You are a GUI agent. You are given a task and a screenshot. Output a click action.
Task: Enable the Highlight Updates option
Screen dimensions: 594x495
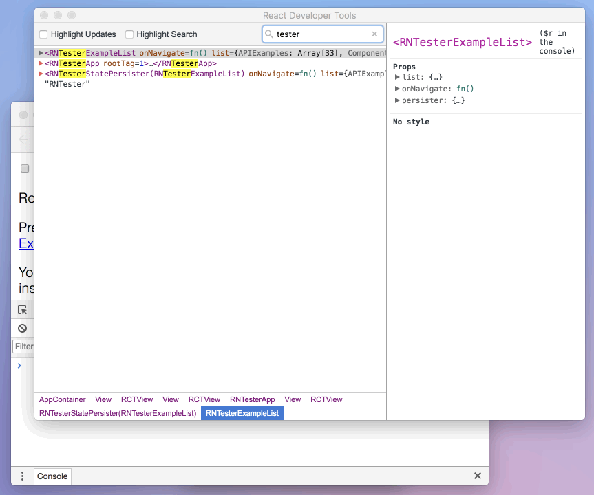tap(43, 34)
